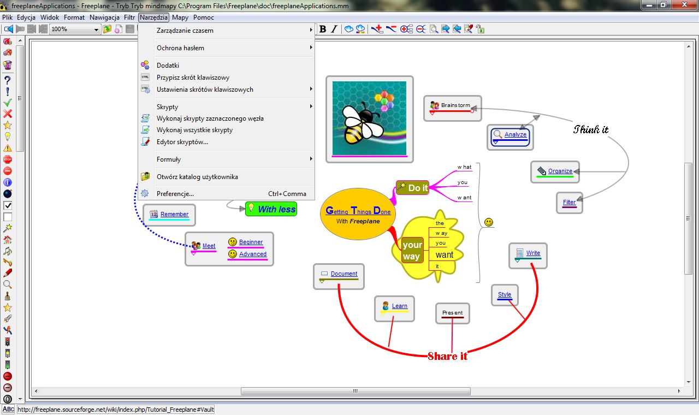Click the blue cloud icon in toolbar
The image size is (699, 415).
(x=348, y=29)
